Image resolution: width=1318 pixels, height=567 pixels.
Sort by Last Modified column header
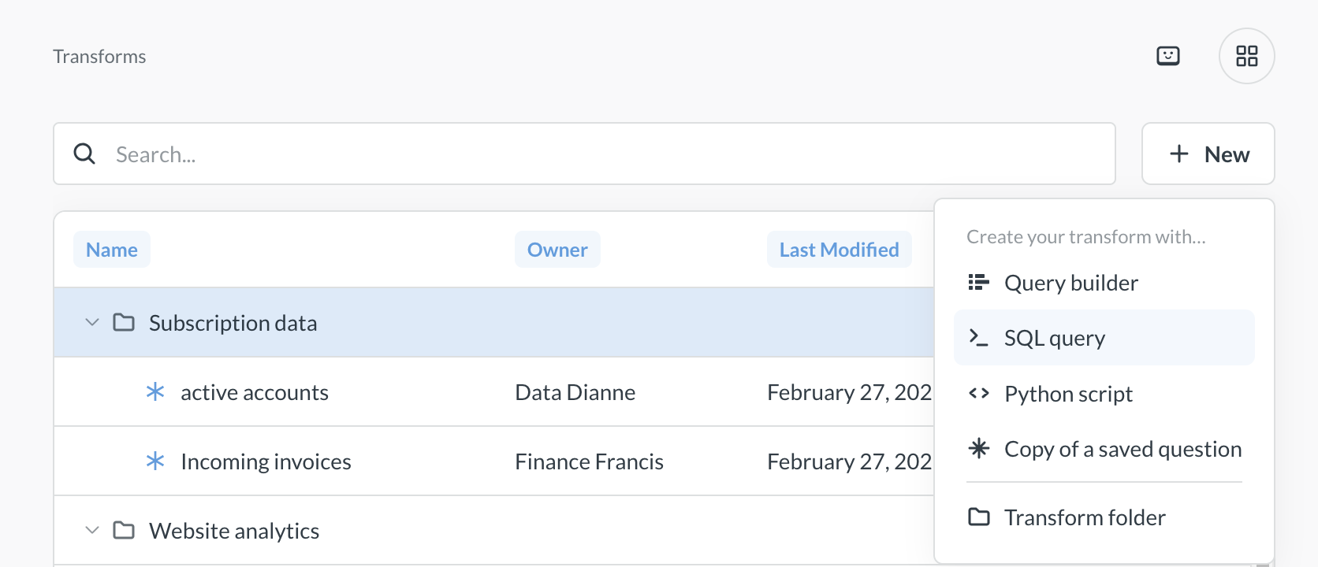(x=839, y=250)
